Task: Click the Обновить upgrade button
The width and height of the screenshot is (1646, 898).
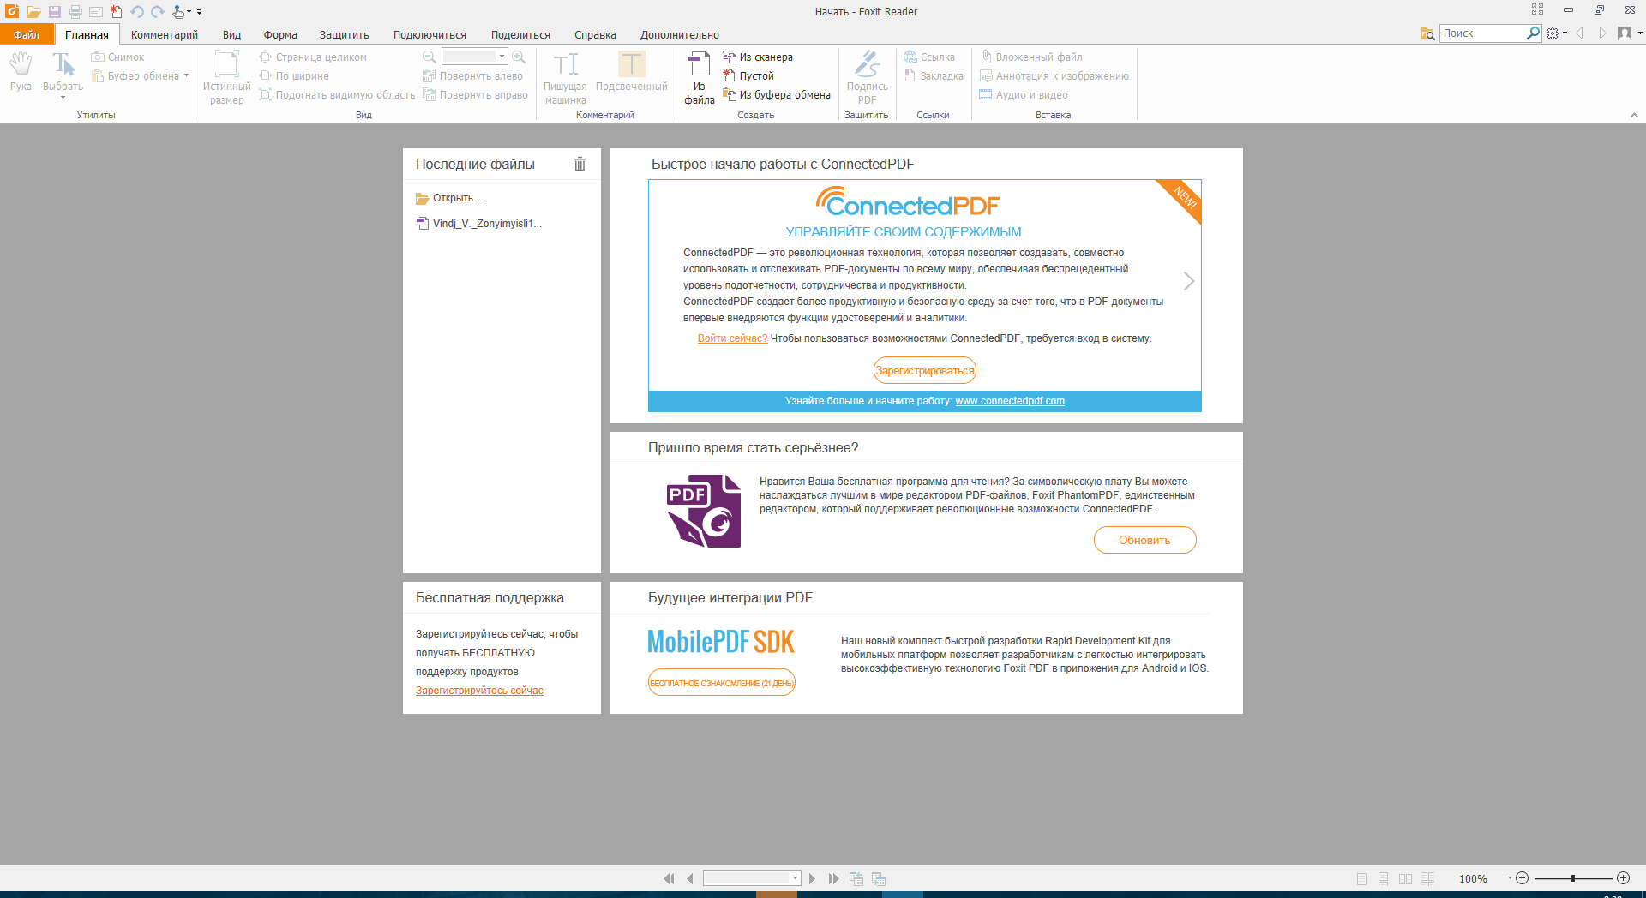Action: point(1144,540)
